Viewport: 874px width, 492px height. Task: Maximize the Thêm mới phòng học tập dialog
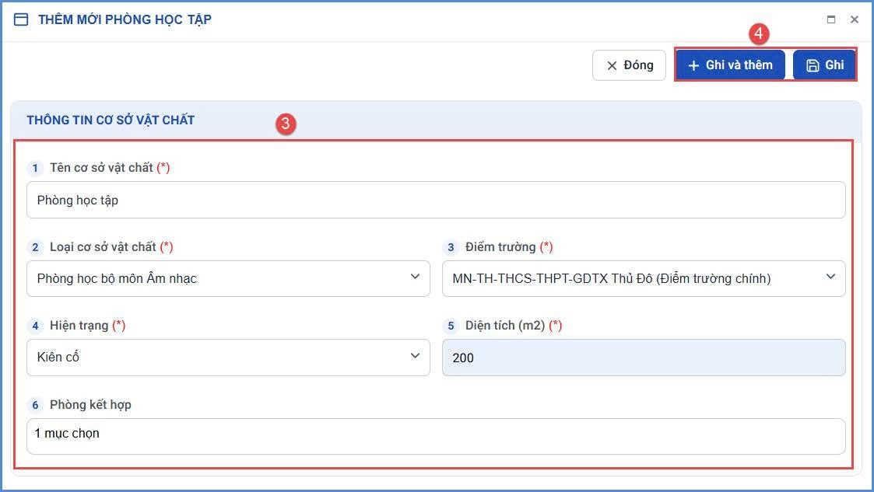pyautogui.click(x=831, y=19)
